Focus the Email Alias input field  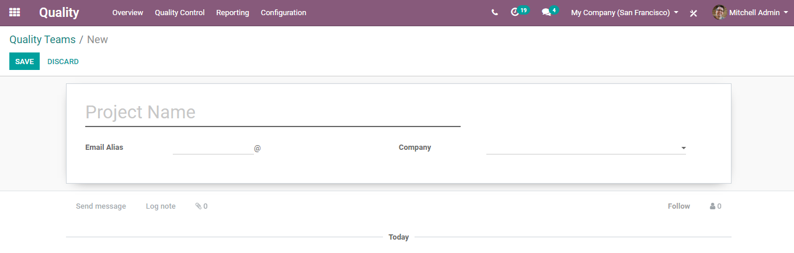[213, 147]
